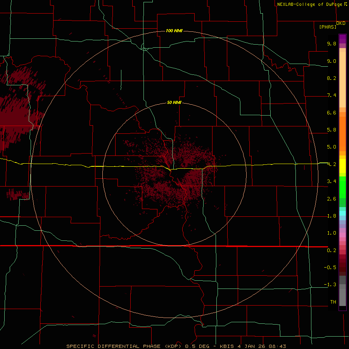Click the 50 NMI range ring label
349x349 pixels.
[x=174, y=102]
